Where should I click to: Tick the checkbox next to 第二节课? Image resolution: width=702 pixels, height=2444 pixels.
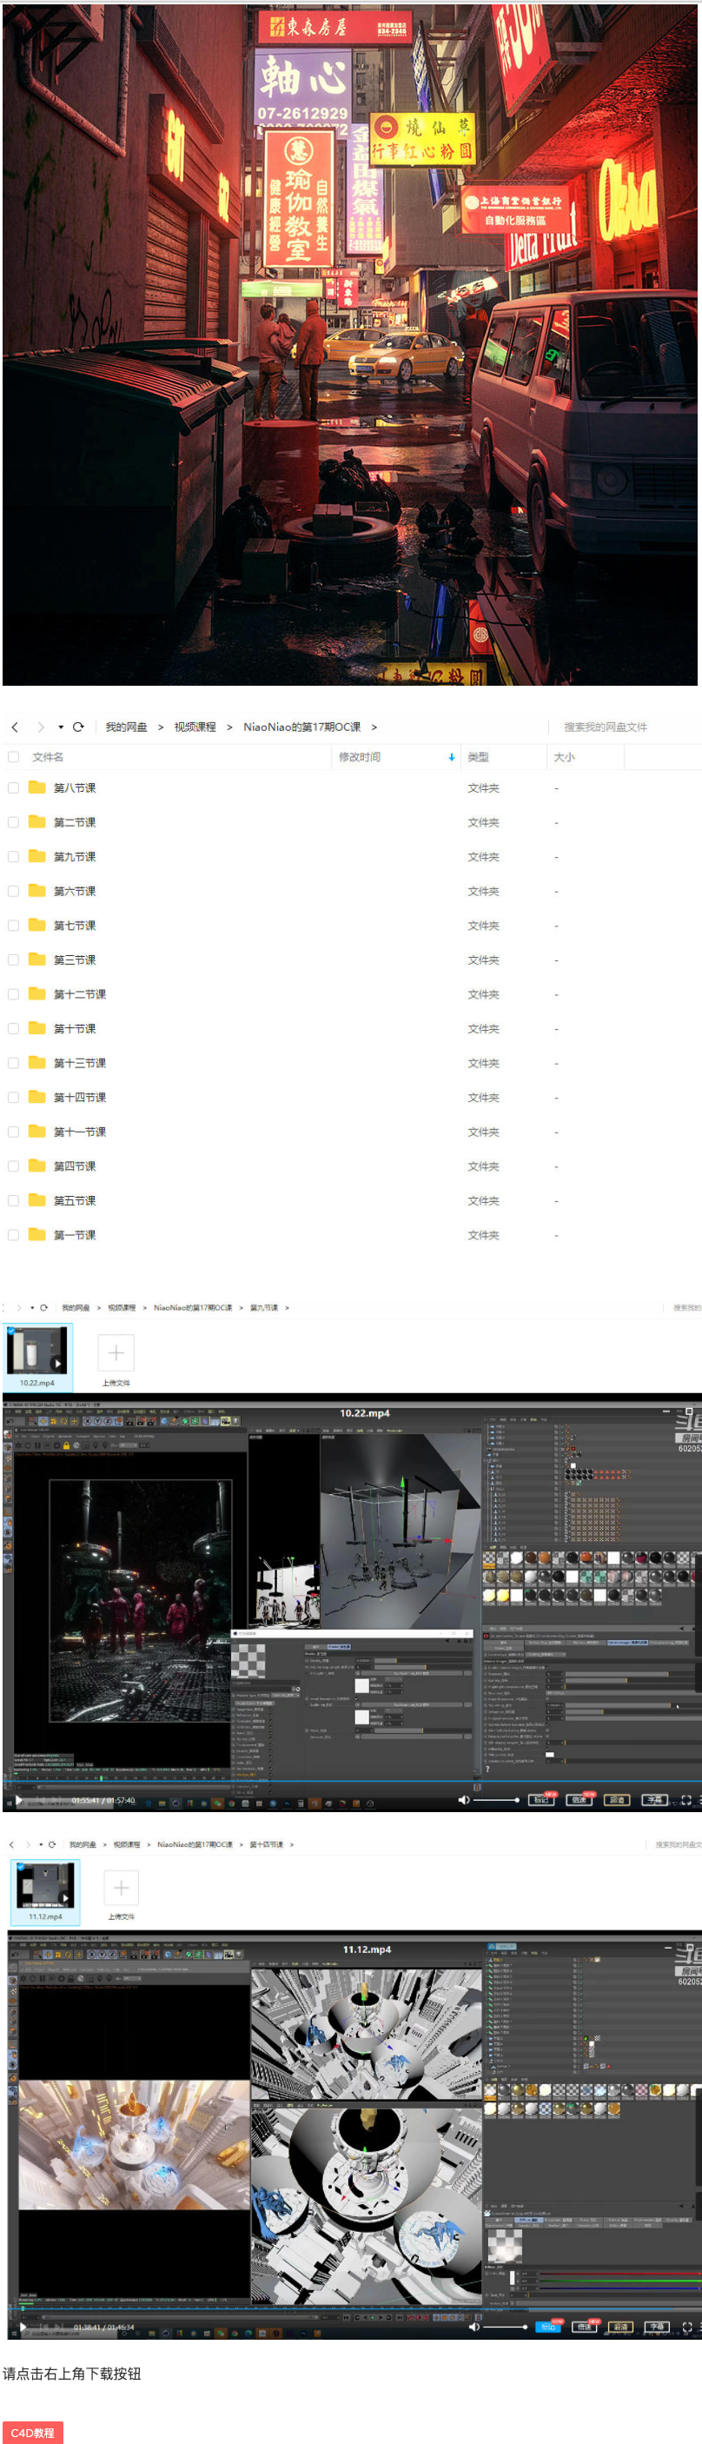pyautogui.click(x=13, y=822)
